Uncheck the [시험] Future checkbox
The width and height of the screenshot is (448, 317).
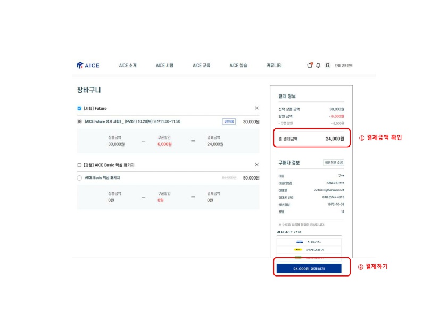(x=79, y=108)
